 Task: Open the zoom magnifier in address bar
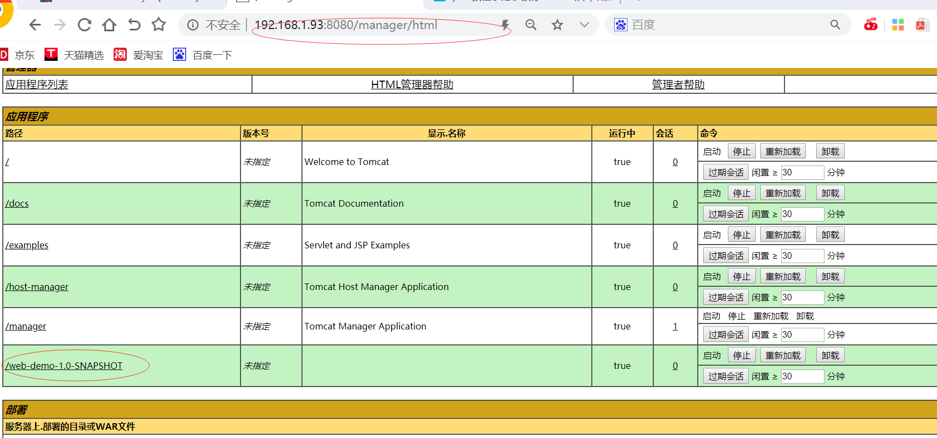pos(531,25)
